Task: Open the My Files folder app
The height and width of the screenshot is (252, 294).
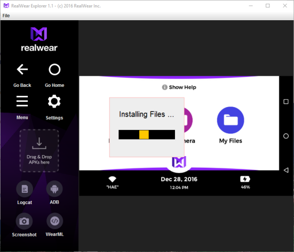Action: [x=231, y=120]
